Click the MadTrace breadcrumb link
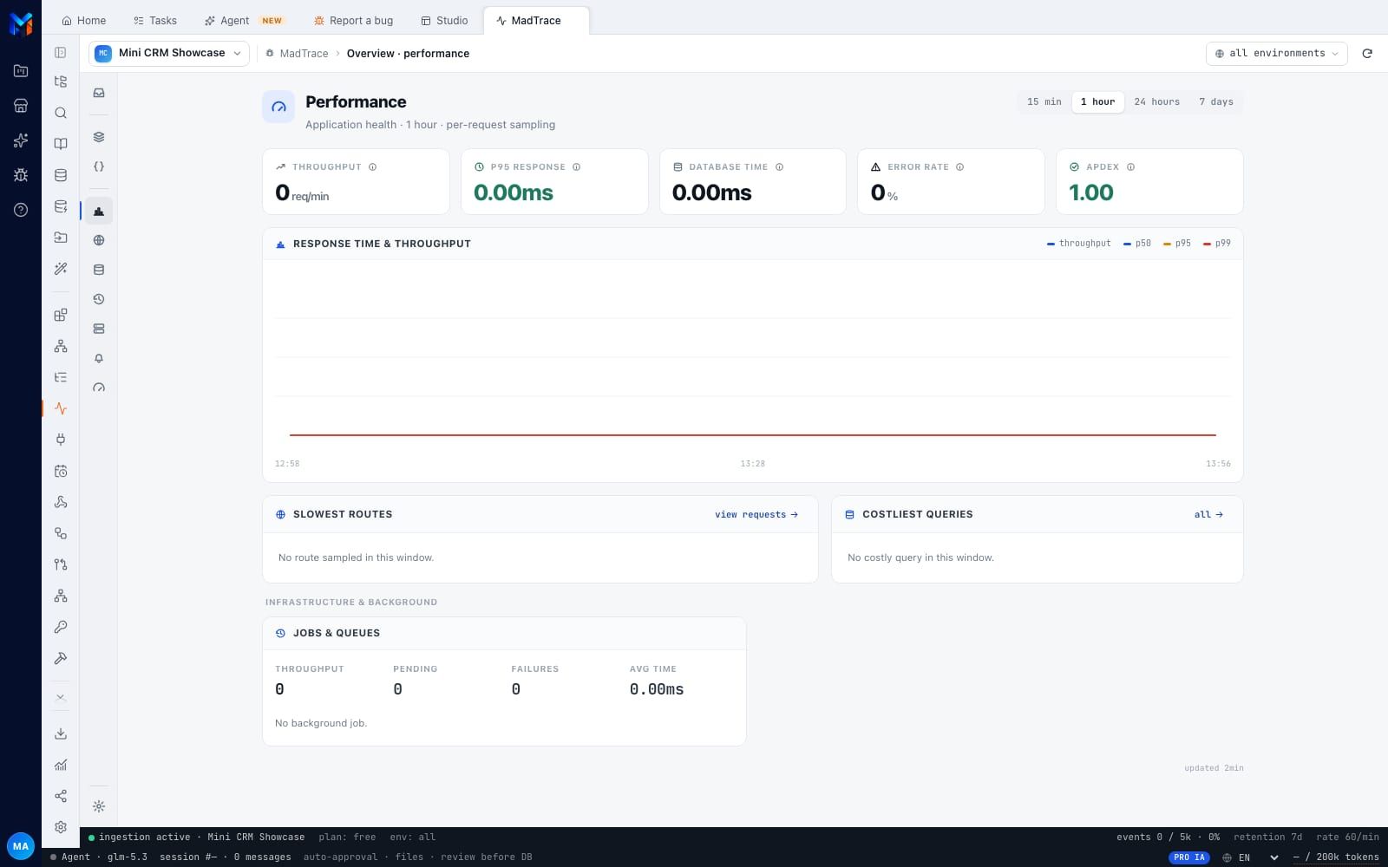 (304, 53)
